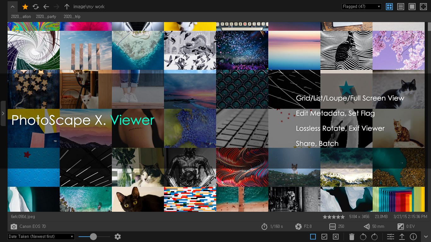Adjust the thumbnail size slider
This screenshot has width=431, height=242.
[94, 236]
